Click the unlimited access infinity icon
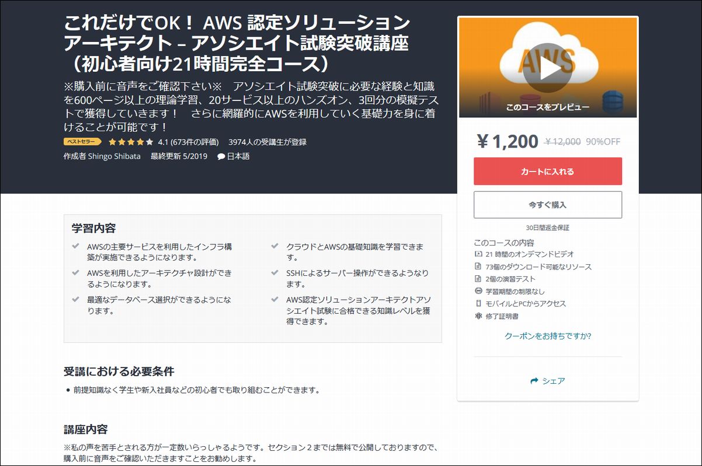Image resolution: width=702 pixels, height=466 pixels. tap(479, 291)
